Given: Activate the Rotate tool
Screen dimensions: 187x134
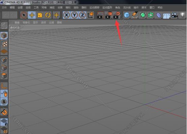Looking at the screenshot, I should [48, 15].
